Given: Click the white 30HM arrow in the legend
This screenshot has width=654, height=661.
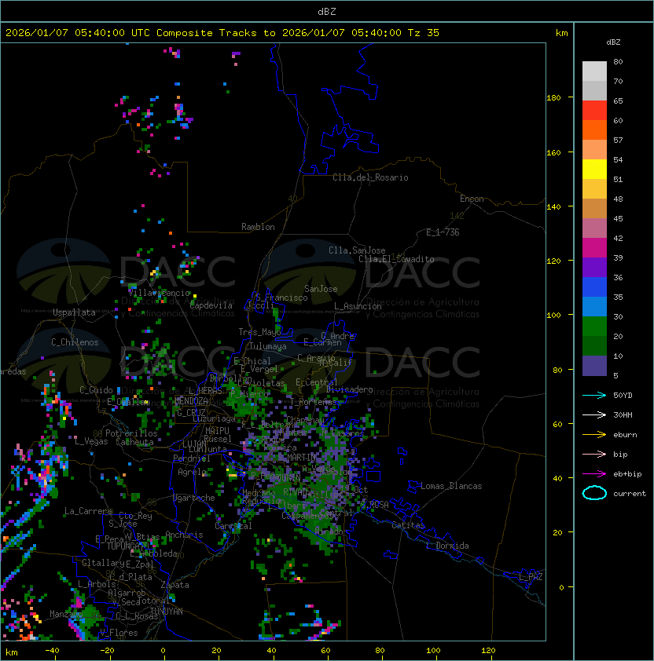Looking at the screenshot, I should click(594, 414).
